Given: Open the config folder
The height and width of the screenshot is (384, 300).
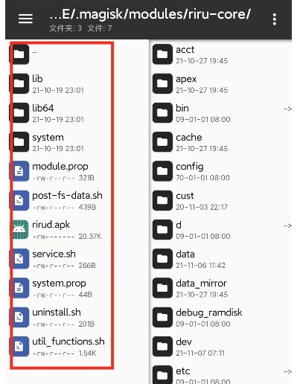Looking at the screenshot, I should (221, 171).
